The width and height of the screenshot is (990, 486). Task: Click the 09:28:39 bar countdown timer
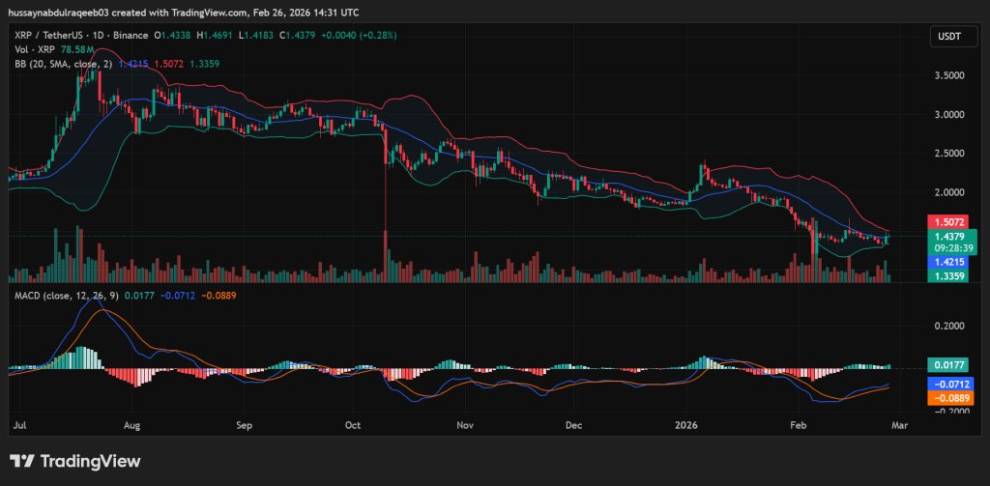(x=946, y=246)
